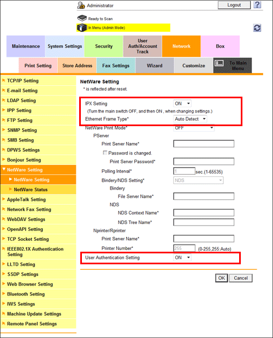Click the Ready to Scan scanner icon
Screen dimensions: 273x338
coord(82,18)
